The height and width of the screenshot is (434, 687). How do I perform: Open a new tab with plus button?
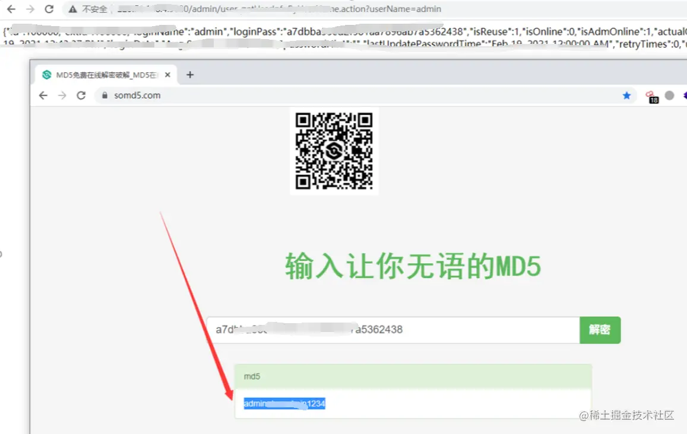click(x=190, y=75)
